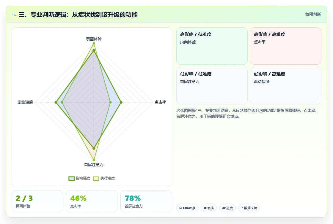Viewport: 333px width, 224px height.
Task: Click the 点击率 axis label on the radar chart
Action: pos(160,102)
